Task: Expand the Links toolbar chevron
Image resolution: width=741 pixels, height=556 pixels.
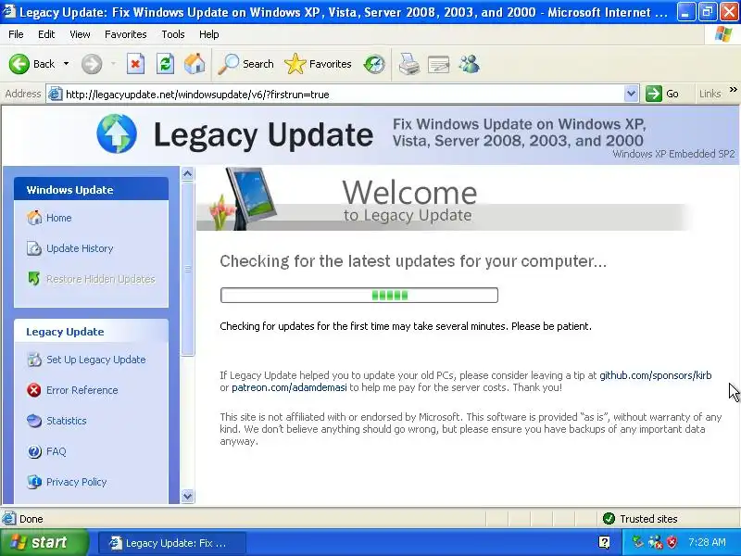Action: 733,89
